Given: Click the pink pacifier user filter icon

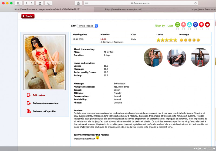Looking at the screenshot, I should (183, 25).
